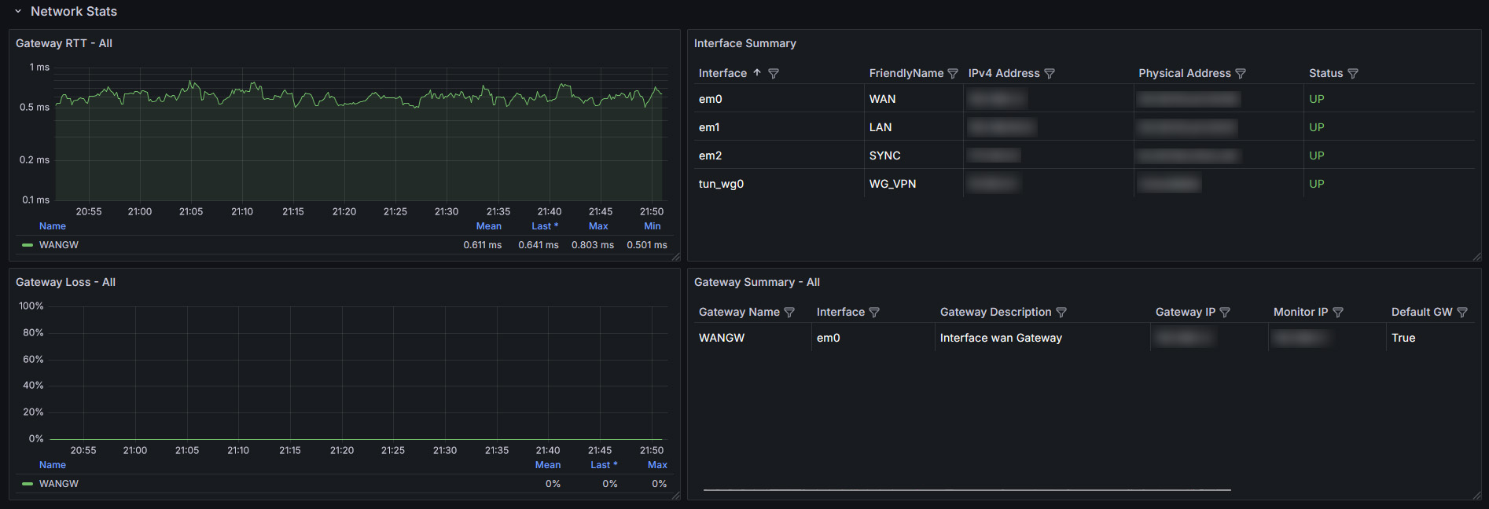Sort Gateway Loss legend by Name header
The width and height of the screenshot is (1489, 509).
point(53,465)
